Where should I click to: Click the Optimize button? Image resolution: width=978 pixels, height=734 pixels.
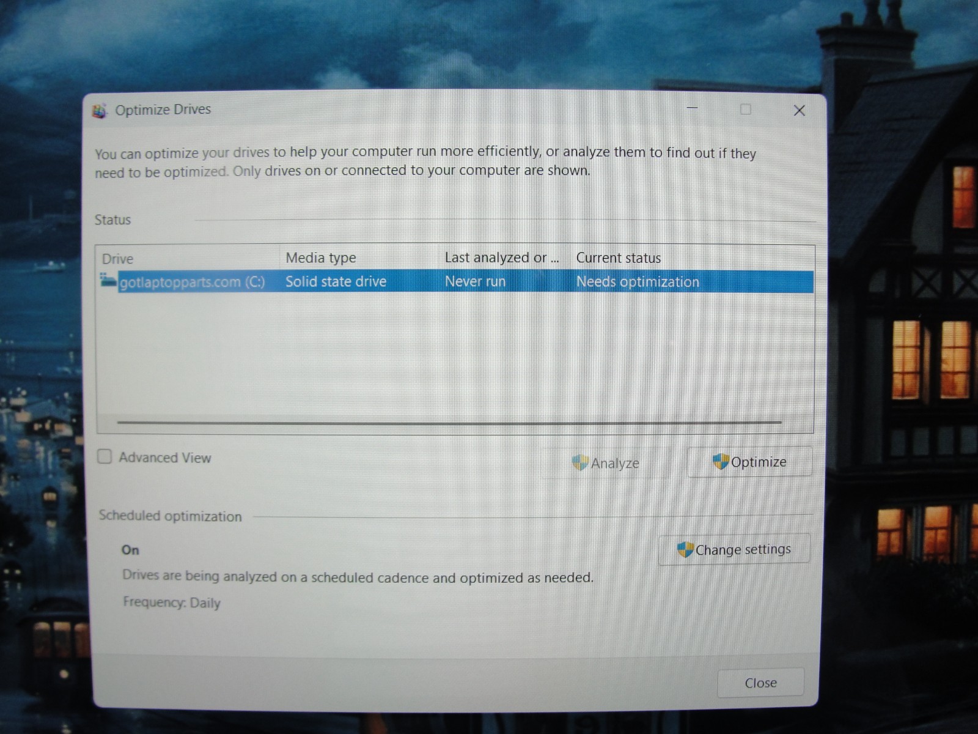click(x=750, y=462)
